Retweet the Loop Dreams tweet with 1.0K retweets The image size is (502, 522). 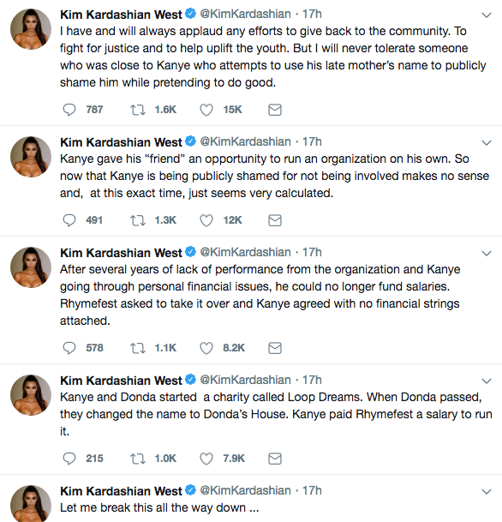click(x=138, y=459)
